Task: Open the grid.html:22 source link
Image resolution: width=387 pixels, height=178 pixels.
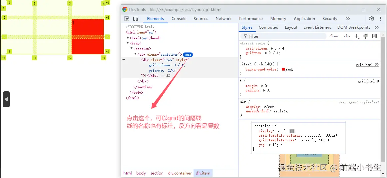Action: pyautogui.click(x=367, y=65)
